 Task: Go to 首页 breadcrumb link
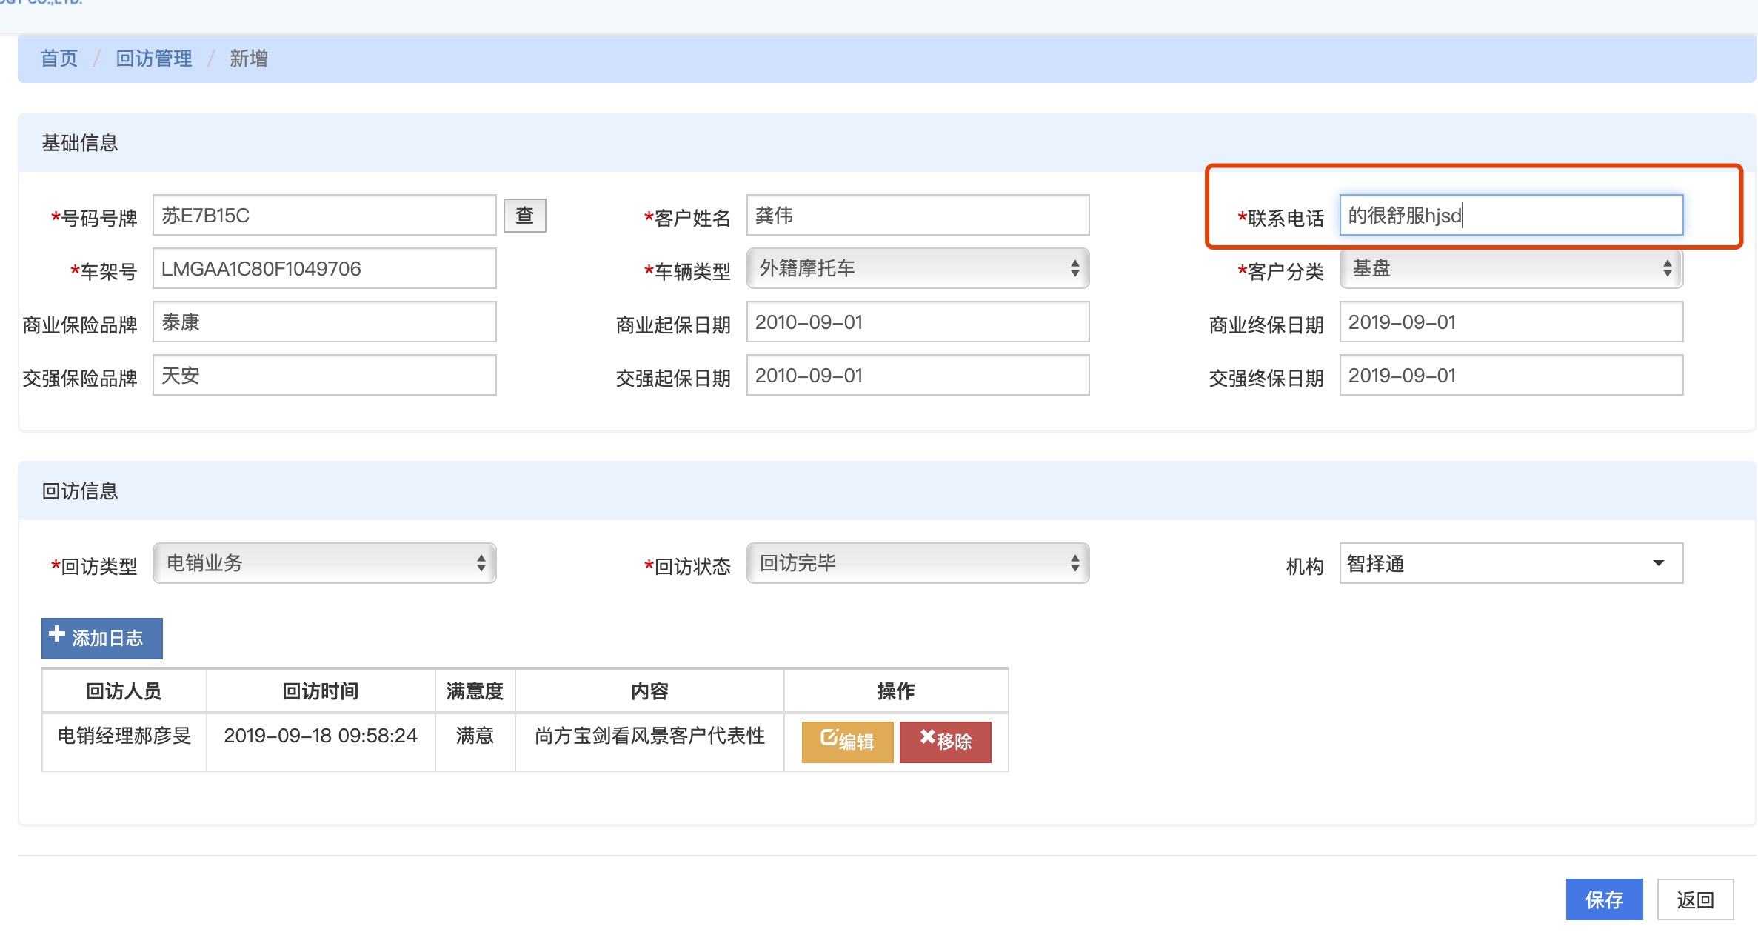(x=59, y=59)
